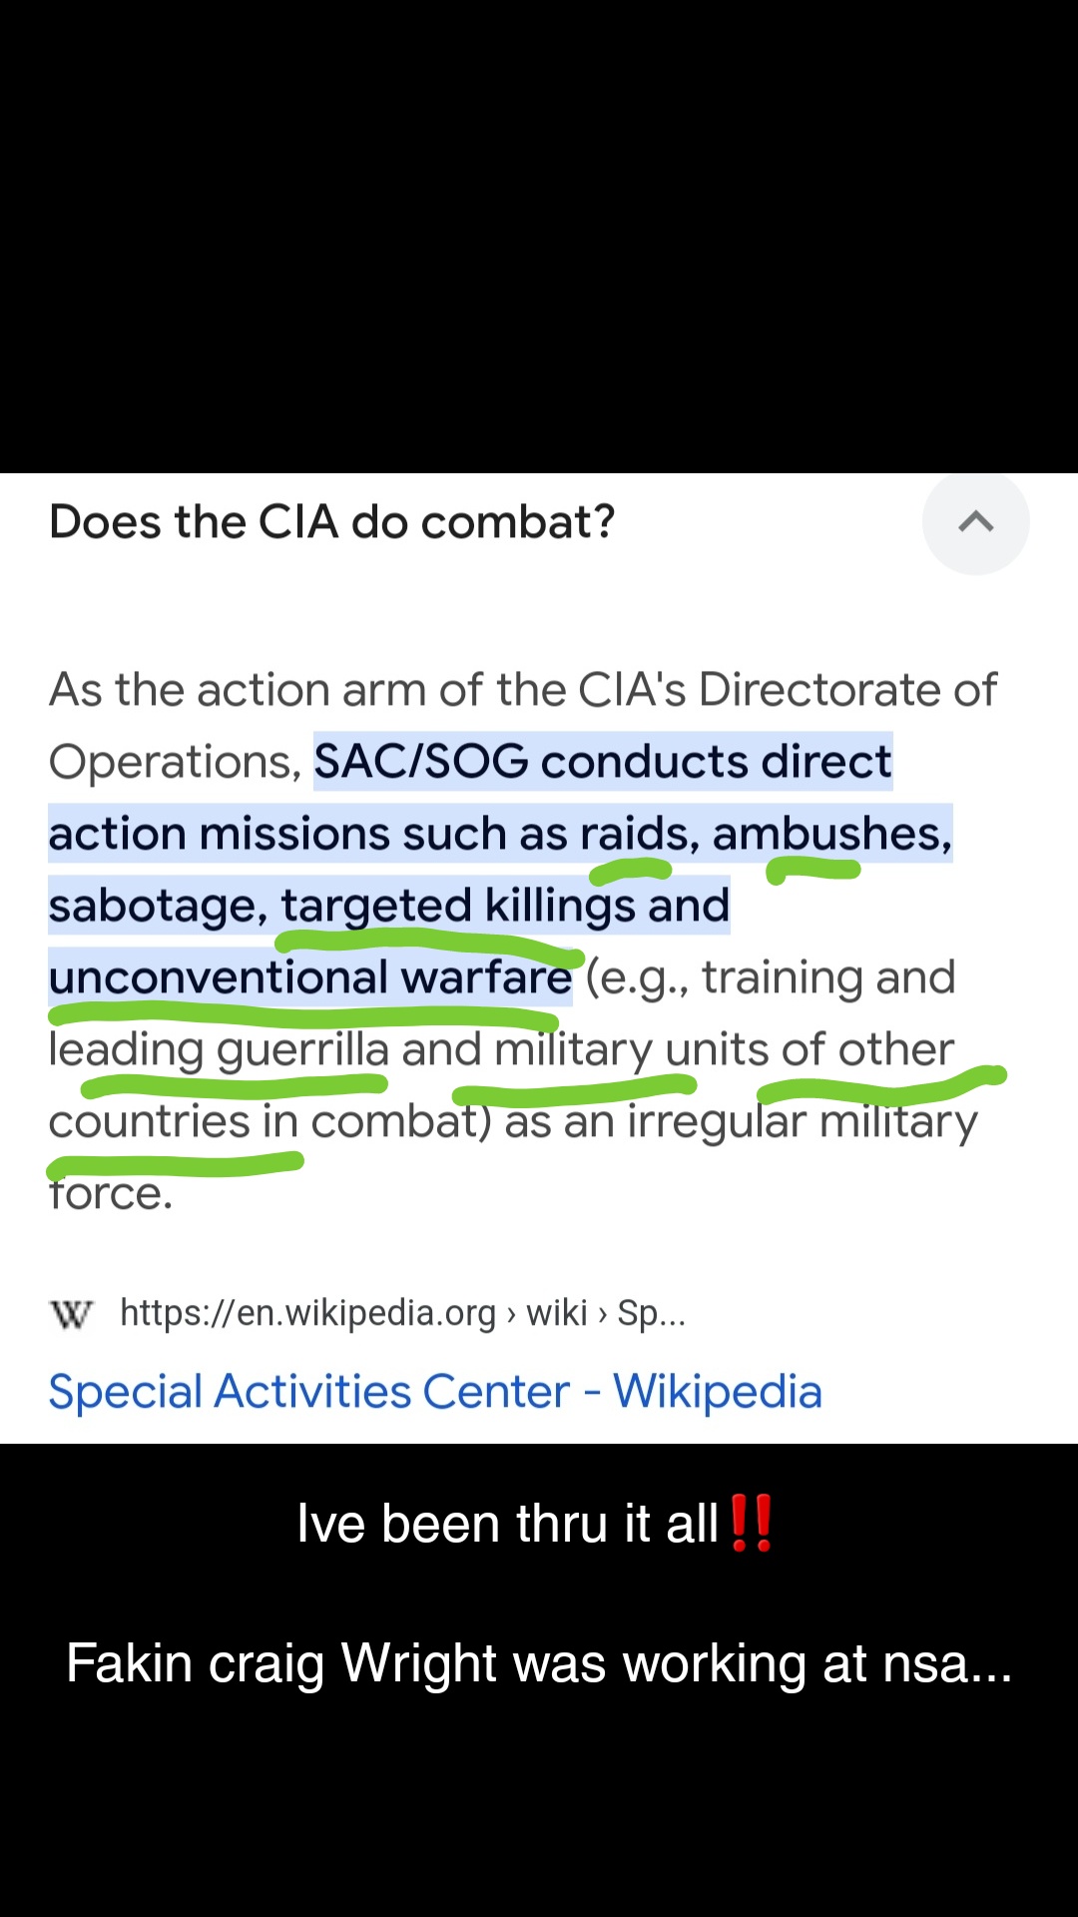The width and height of the screenshot is (1078, 1917).
Task: Tap the "irregular military" phrase
Action: click(803, 1121)
